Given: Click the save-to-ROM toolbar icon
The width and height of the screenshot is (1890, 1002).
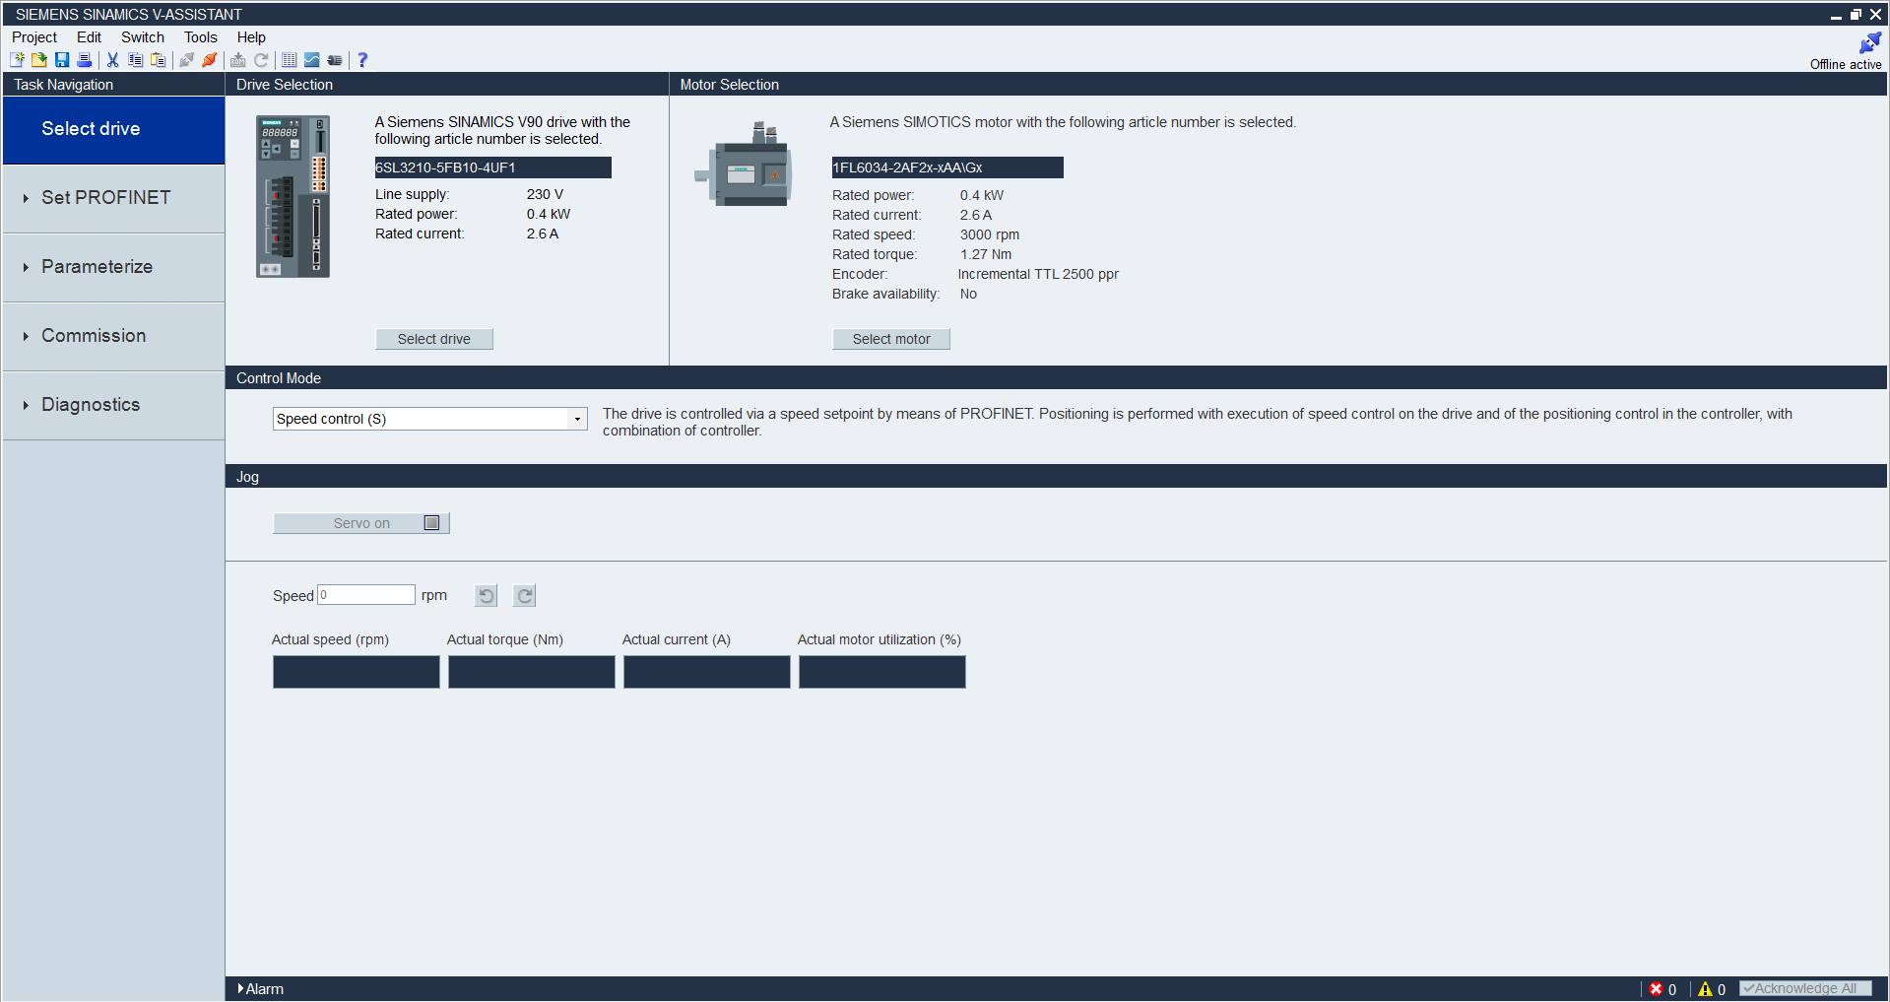Looking at the screenshot, I should 238,60.
